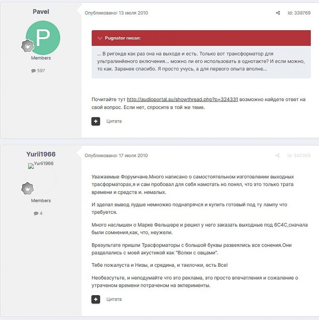The image size is (319, 320).
Task: Click the speech bubble icon beside 597
Action: click(x=33, y=71)
